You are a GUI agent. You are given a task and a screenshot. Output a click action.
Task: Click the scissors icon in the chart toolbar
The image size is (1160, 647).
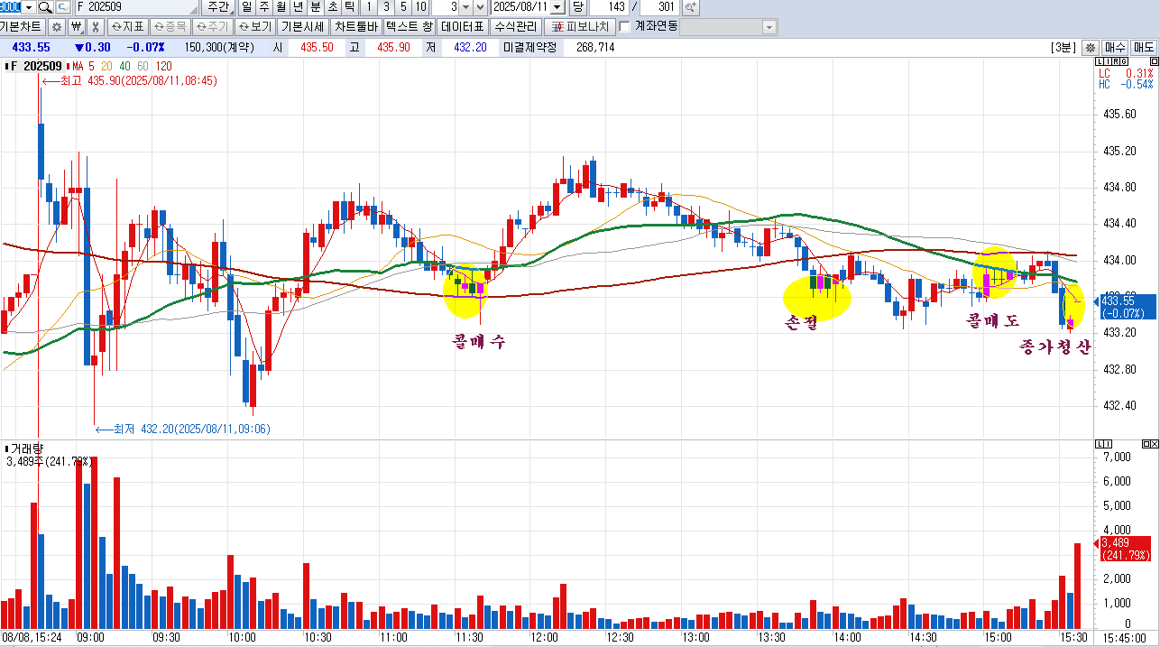click(x=94, y=26)
